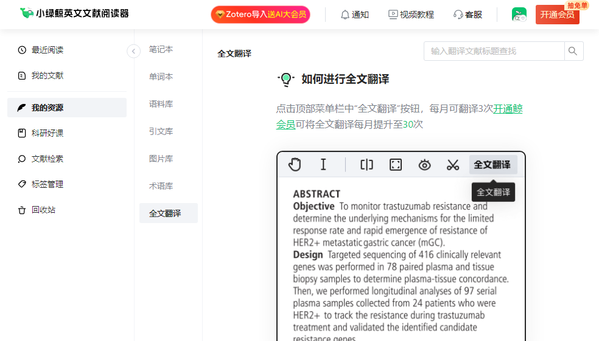Click the 开通会员 button

tap(558, 15)
